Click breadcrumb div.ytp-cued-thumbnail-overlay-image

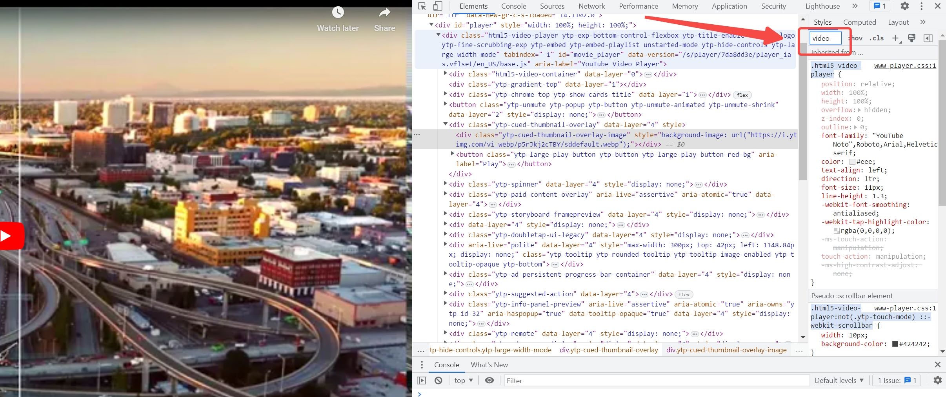click(x=726, y=350)
